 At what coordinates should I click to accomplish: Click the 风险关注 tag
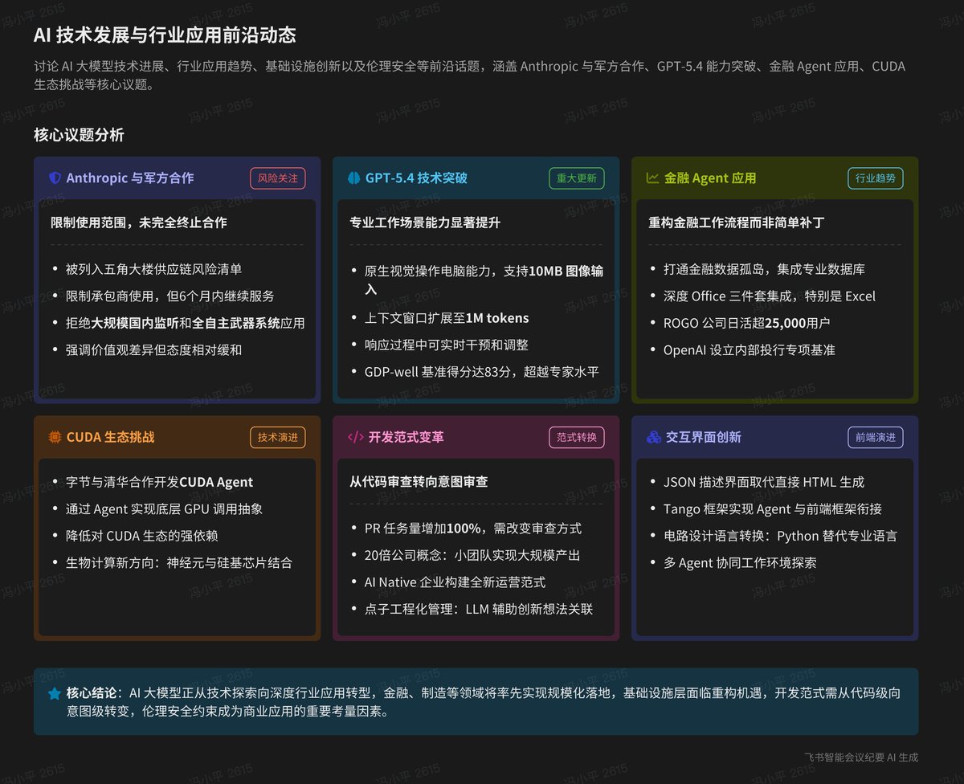[278, 178]
